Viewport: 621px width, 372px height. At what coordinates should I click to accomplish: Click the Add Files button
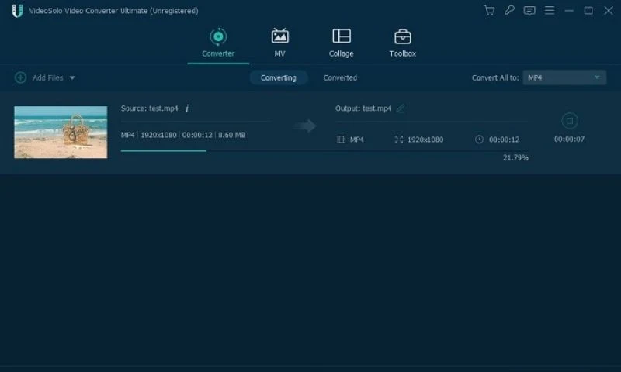[47, 77]
